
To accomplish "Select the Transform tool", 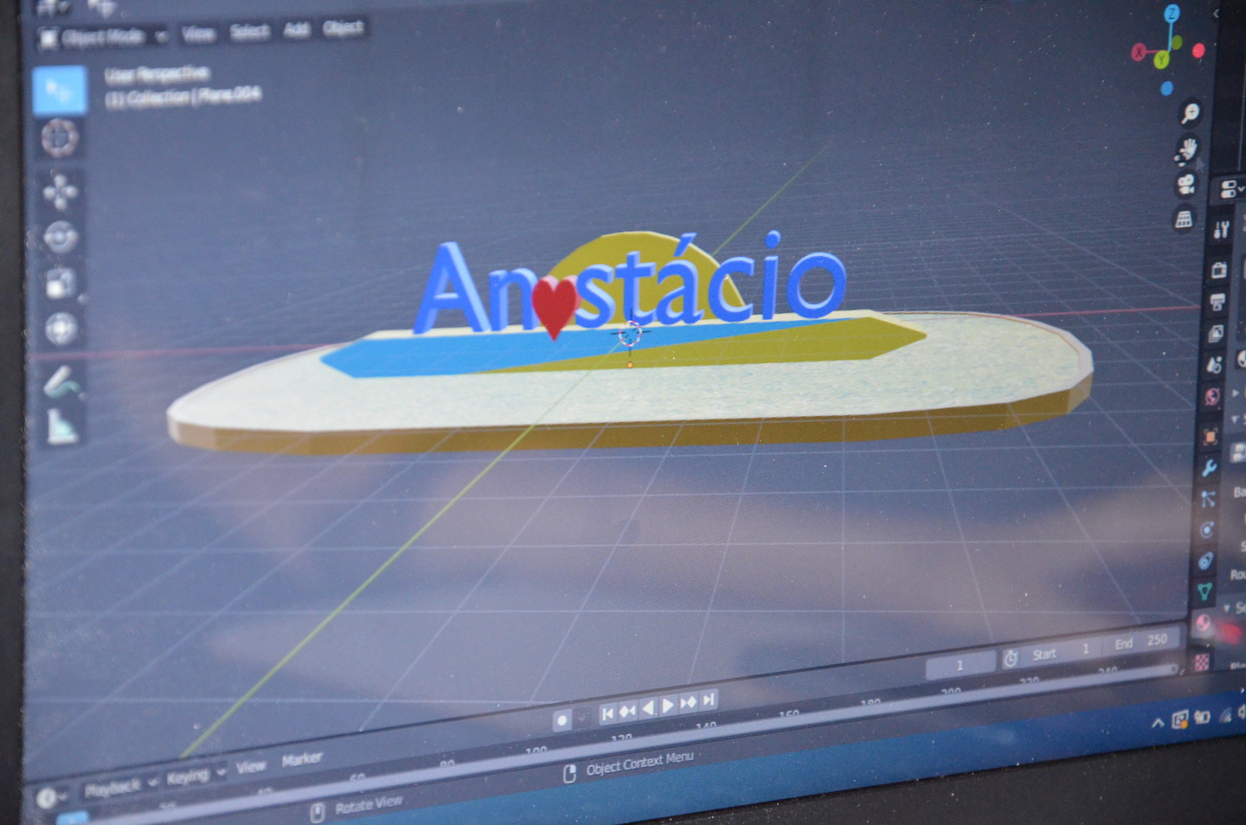I will [x=61, y=328].
